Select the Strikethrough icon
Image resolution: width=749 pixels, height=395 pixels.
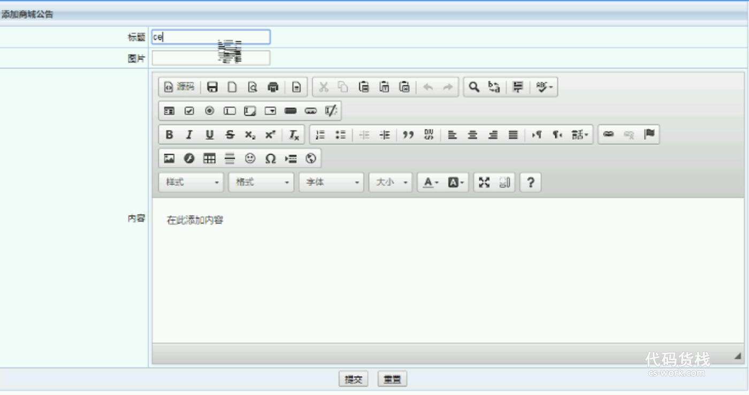(x=230, y=134)
